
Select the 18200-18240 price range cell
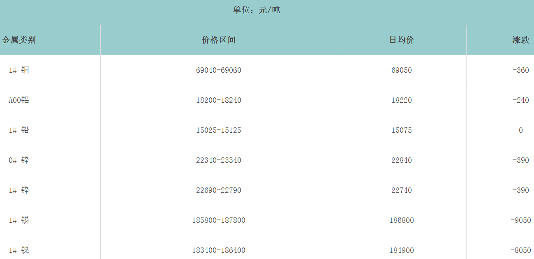[219, 100]
